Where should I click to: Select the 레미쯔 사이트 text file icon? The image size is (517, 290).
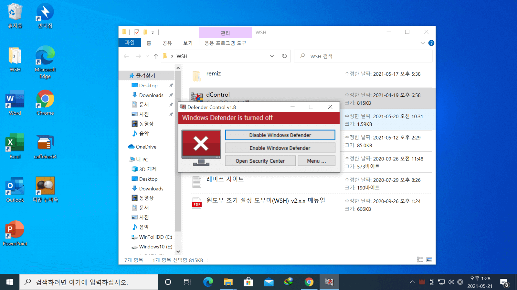pyautogui.click(x=197, y=182)
